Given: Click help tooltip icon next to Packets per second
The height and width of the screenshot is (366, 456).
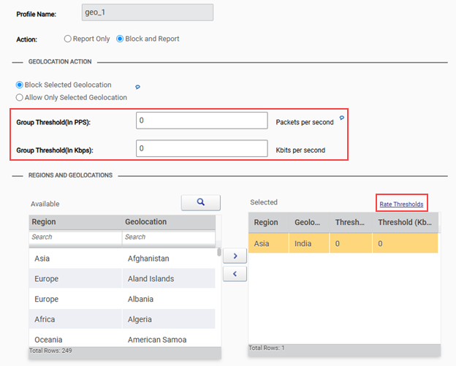Looking at the screenshot, I should tap(342, 118).
